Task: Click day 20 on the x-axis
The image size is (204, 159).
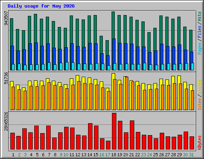Action: pos(126,155)
